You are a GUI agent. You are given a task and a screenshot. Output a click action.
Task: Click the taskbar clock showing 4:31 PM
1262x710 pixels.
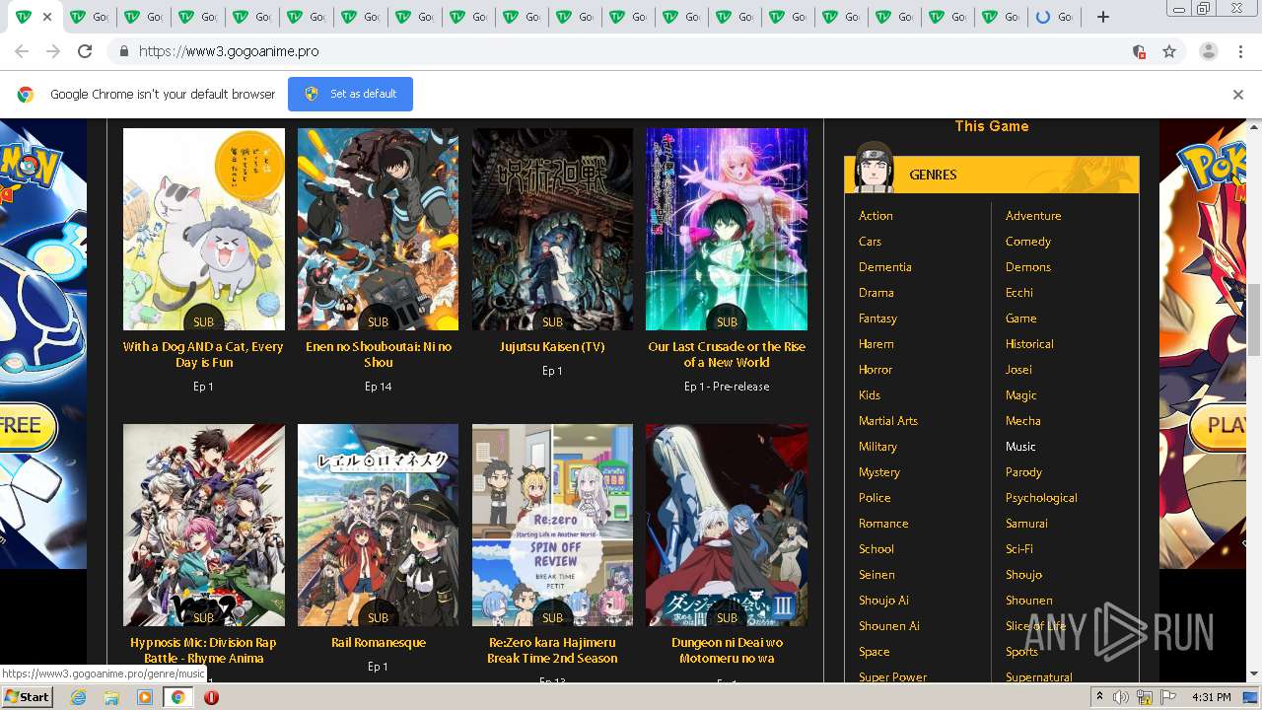point(1211,697)
